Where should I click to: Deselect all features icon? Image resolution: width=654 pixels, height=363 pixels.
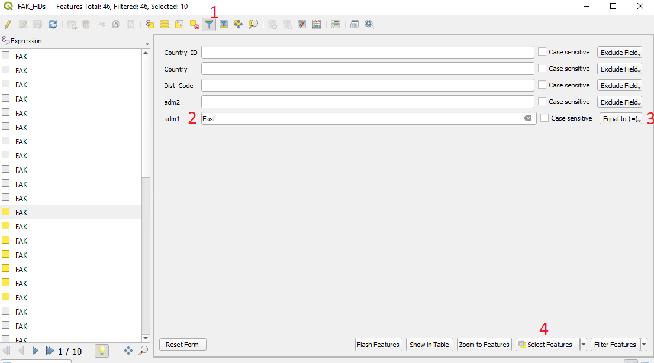[x=194, y=24]
